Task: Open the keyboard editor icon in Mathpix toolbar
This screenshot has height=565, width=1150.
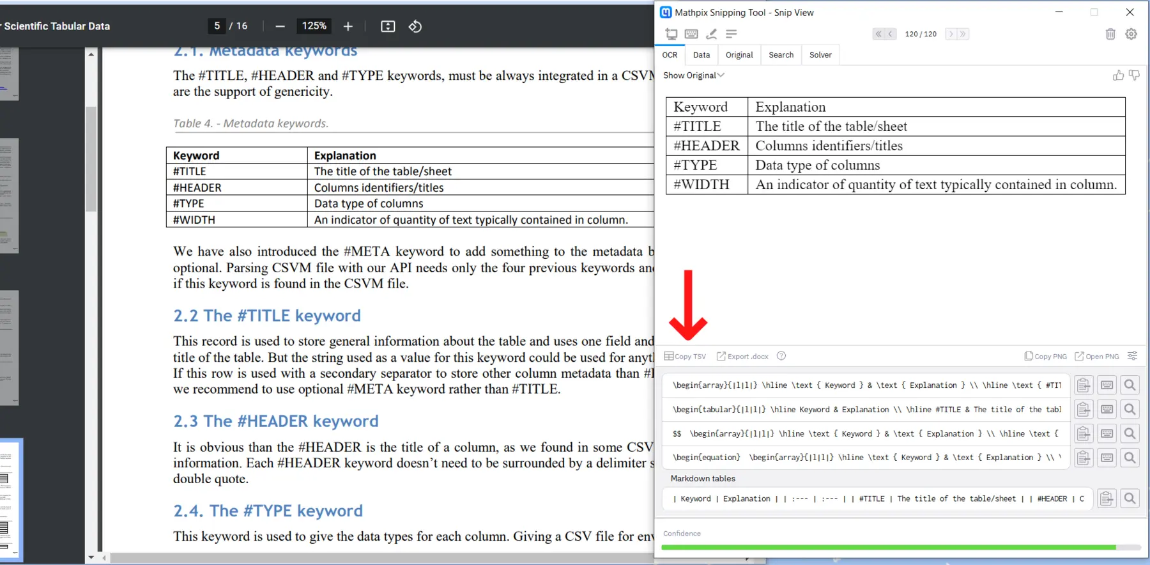Action: (691, 34)
